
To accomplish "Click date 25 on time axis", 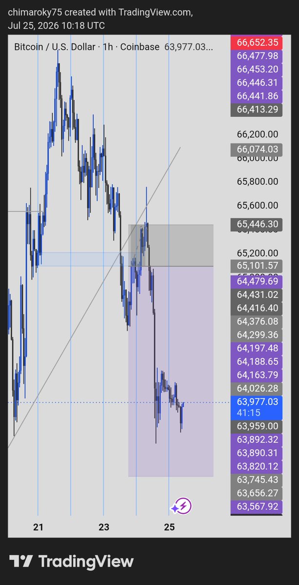I will tap(169, 527).
